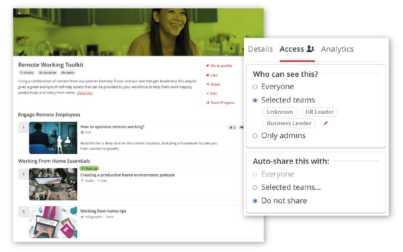The width and height of the screenshot is (403, 252).
Task: Click the back arrow on the banner
Action: 20,13
